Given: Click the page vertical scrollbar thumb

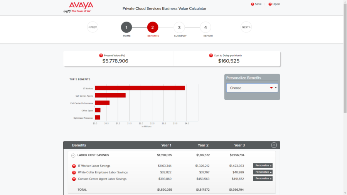Looking at the screenshot, I should point(345,58).
